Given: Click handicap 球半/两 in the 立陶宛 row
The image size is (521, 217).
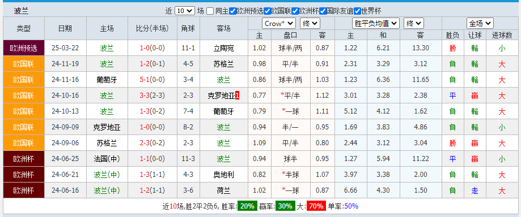Looking at the screenshot, I should pyautogui.click(x=291, y=49).
